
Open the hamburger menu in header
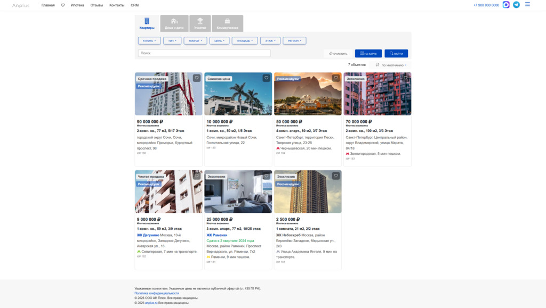(x=527, y=4)
